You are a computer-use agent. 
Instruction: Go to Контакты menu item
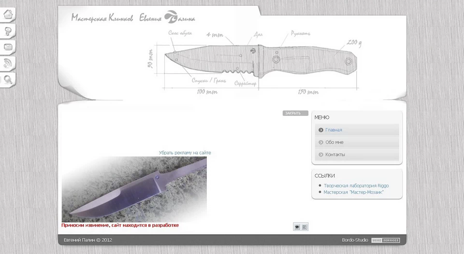tap(335, 155)
